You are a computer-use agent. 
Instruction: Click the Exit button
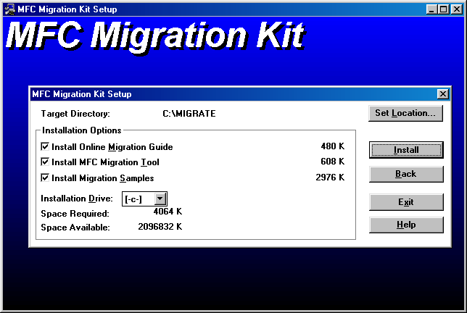(x=406, y=202)
